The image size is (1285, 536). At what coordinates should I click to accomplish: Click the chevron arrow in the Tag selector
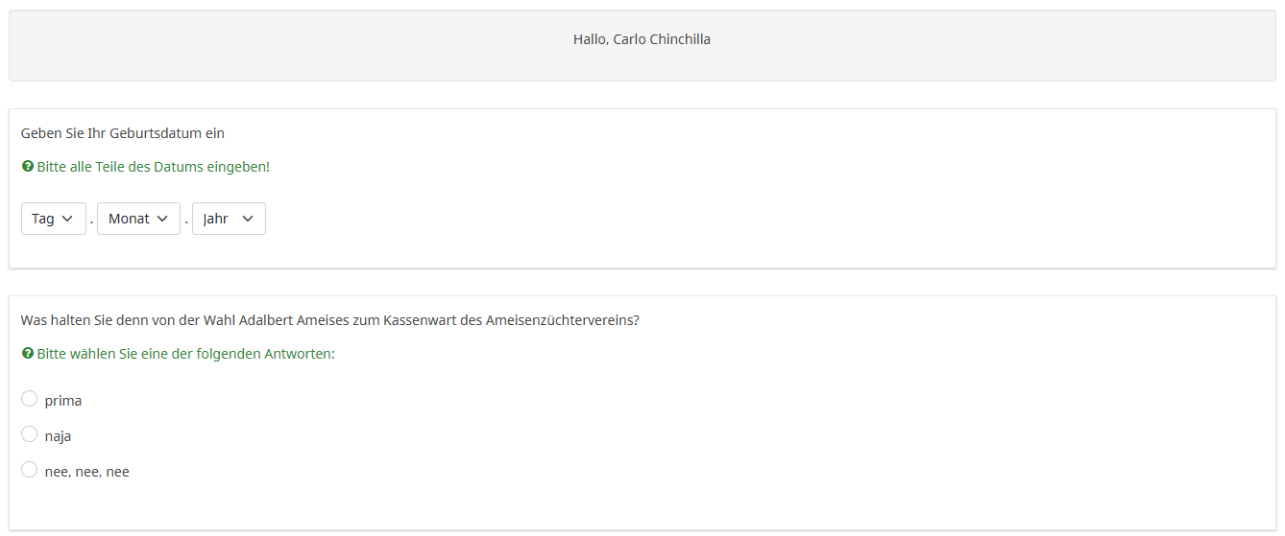point(67,219)
